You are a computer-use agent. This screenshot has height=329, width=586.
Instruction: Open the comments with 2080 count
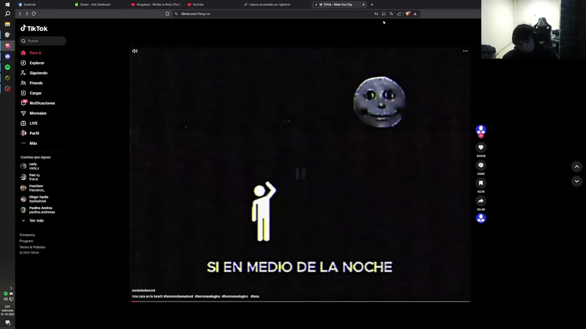pos(481,165)
